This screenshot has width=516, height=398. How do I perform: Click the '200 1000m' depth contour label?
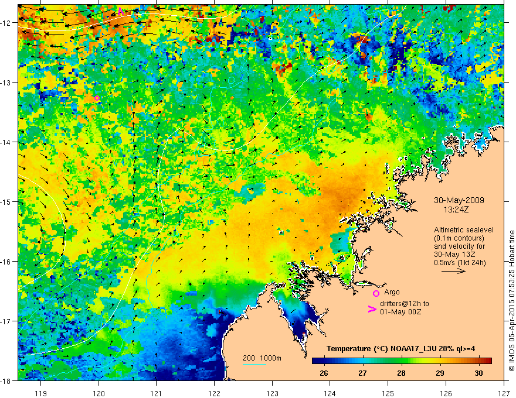point(262,358)
